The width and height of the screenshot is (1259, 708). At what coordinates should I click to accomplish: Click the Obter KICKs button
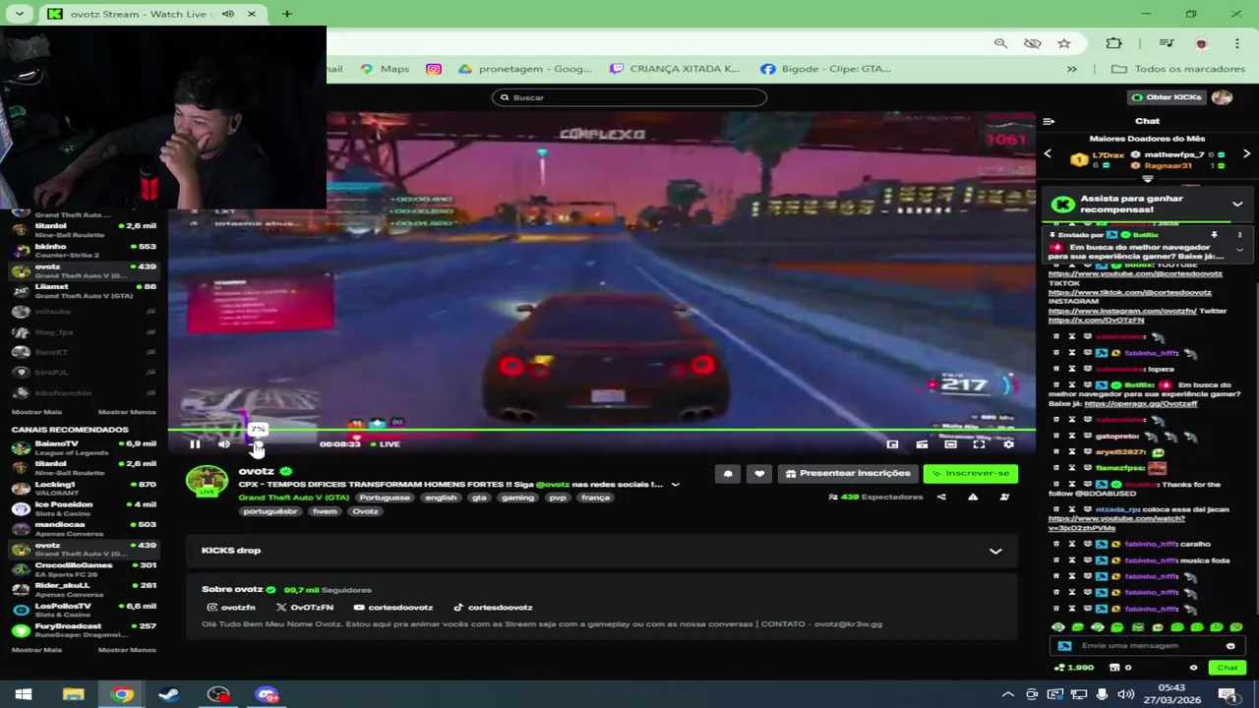click(1168, 97)
